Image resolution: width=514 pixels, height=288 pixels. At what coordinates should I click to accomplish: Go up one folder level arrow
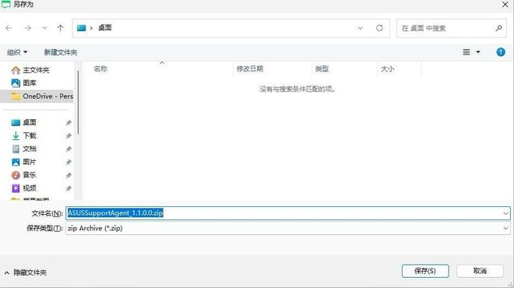click(60, 28)
